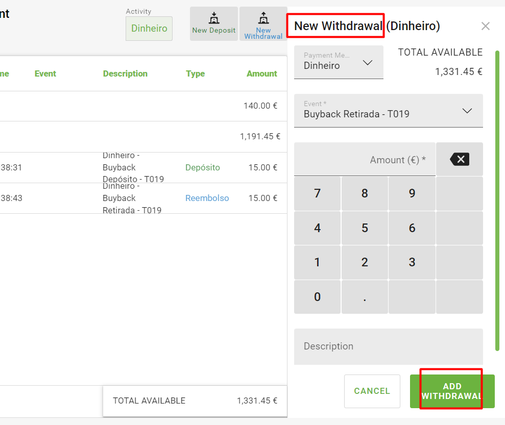Click the Type column header
The height and width of the screenshot is (425, 505).
(195, 73)
